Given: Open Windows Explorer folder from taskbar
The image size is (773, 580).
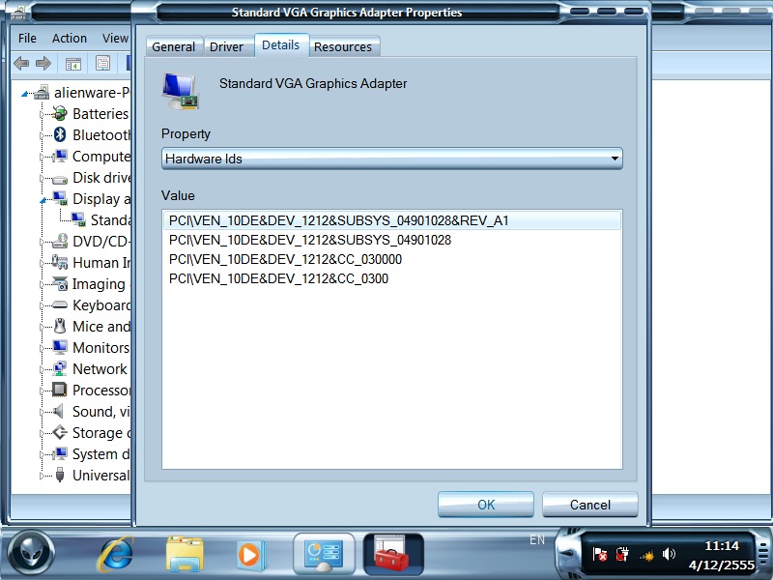Looking at the screenshot, I should point(185,554).
